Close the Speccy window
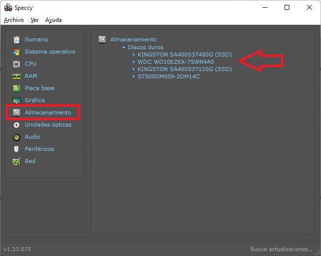Image resolution: width=321 pixels, height=256 pixels. (x=309, y=8)
